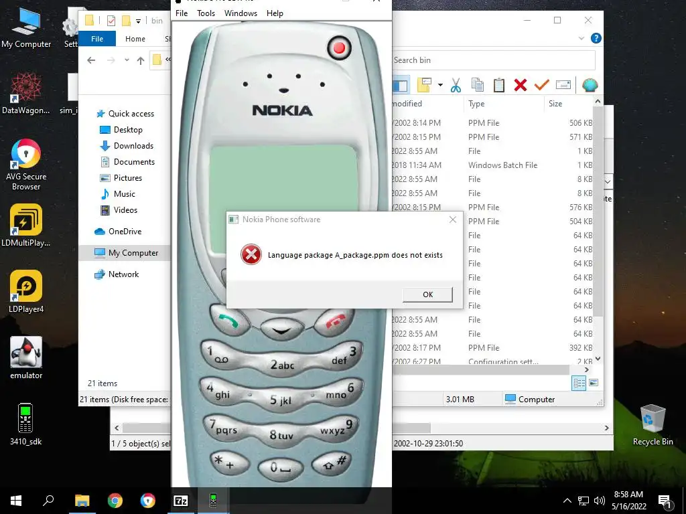The width and height of the screenshot is (686, 514).
Task: Tap the 9wxyz key on the phone keypad
Action: point(337,428)
